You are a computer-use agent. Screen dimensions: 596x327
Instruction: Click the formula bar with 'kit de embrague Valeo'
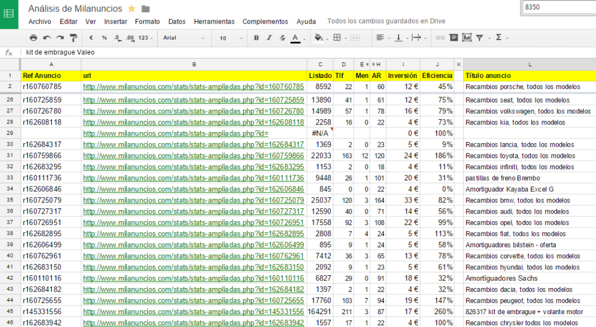click(308, 52)
